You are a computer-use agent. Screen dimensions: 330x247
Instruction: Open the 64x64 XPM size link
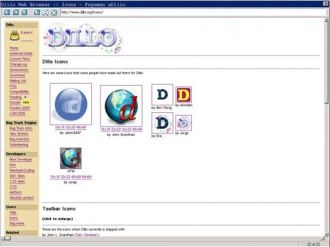(87, 177)
